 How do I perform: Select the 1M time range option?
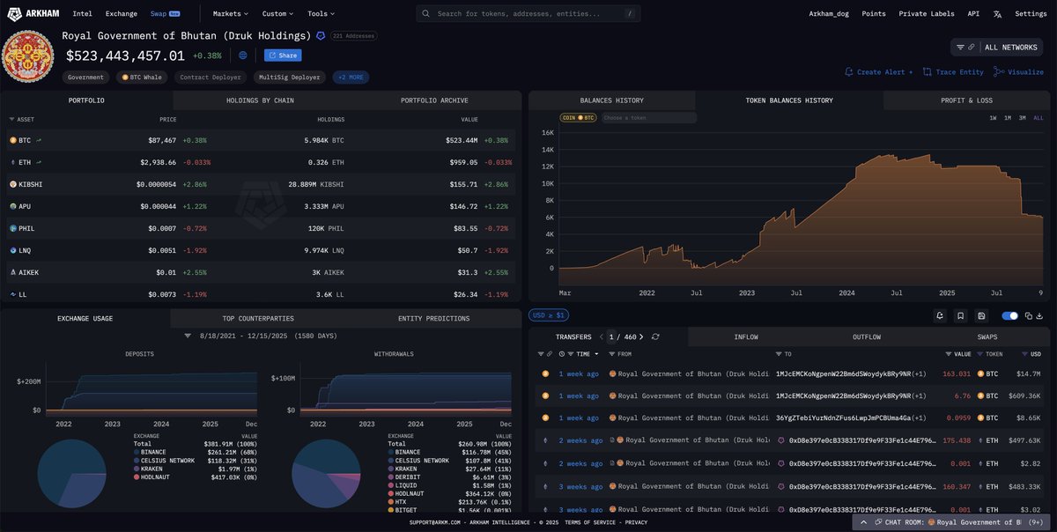pos(1008,118)
